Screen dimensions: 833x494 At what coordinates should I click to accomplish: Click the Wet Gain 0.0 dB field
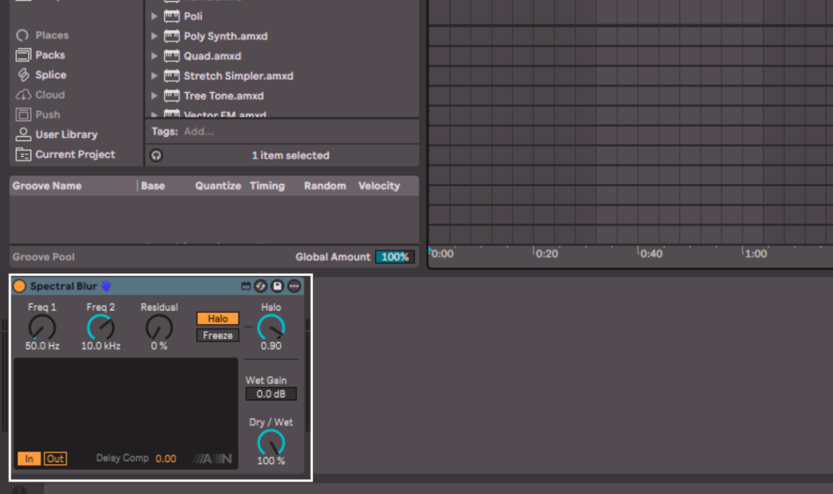pyautogui.click(x=271, y=394)
